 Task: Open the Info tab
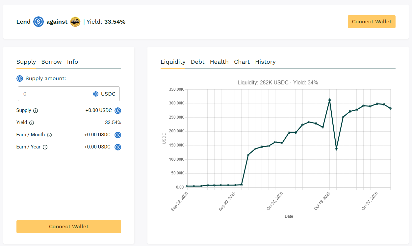tap(72, 62)
